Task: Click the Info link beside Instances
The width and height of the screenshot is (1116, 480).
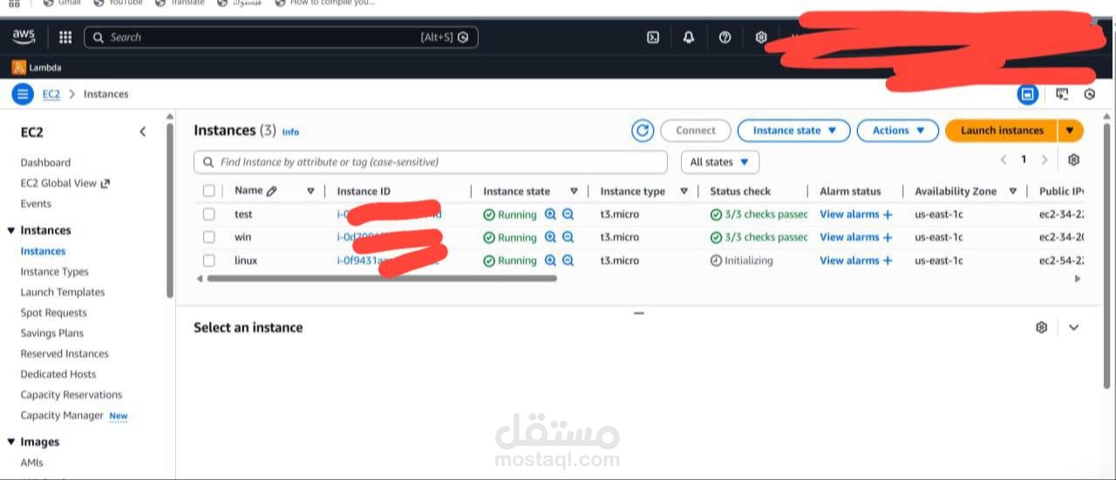Action: (x=290, y=132)
